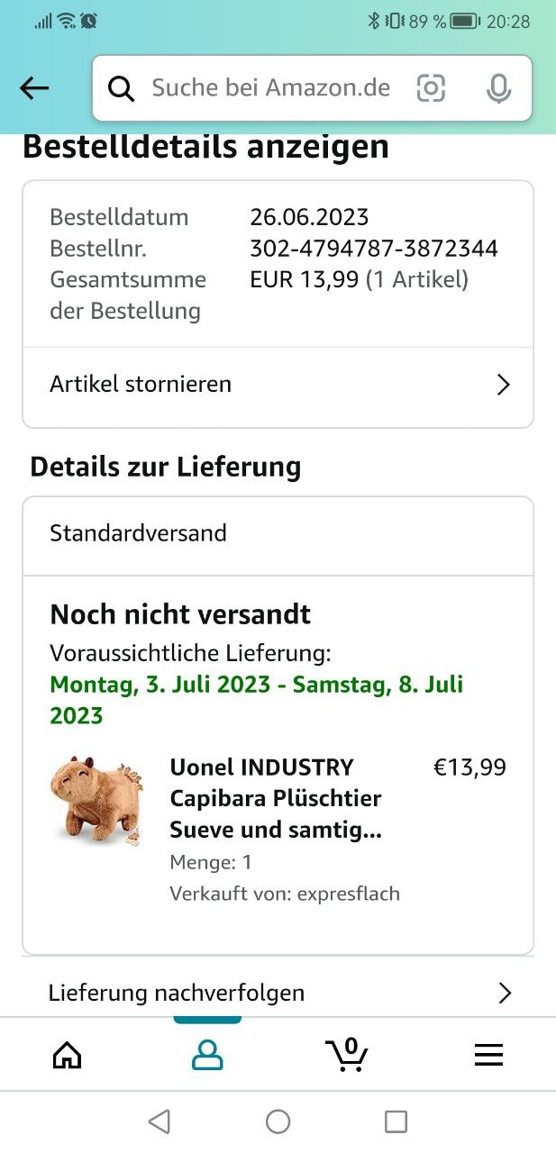Open the hamburger menu

488,1055
